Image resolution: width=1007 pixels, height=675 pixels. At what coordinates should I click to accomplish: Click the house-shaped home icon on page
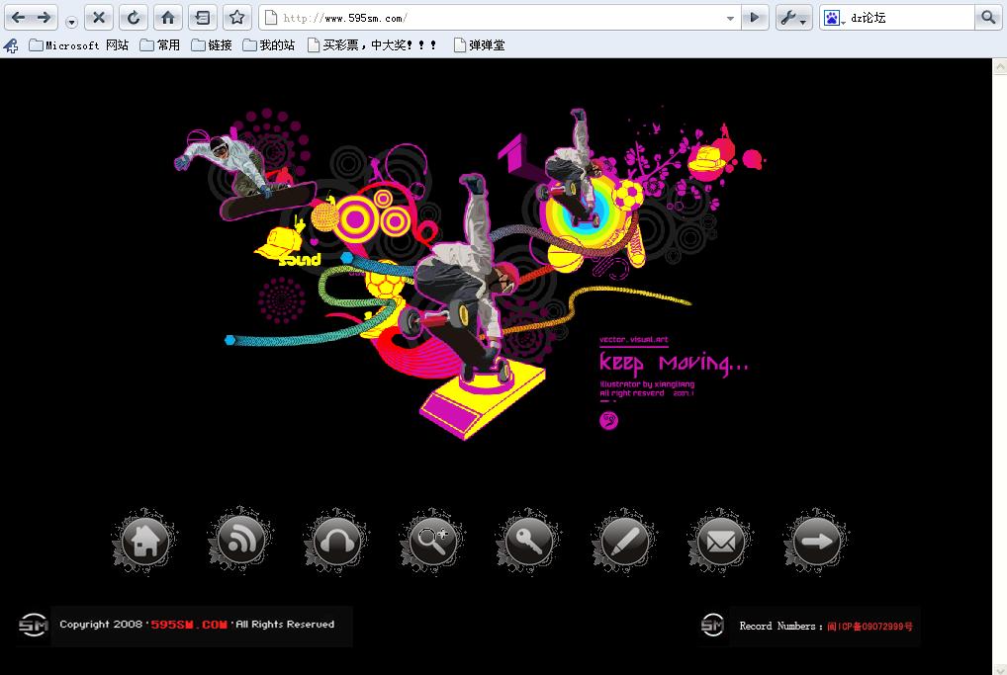point(144,542)
